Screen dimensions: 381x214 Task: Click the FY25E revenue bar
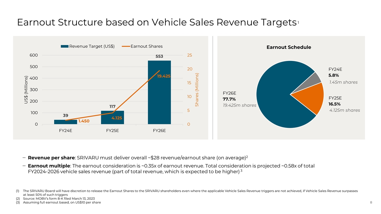tap(112, 117)
